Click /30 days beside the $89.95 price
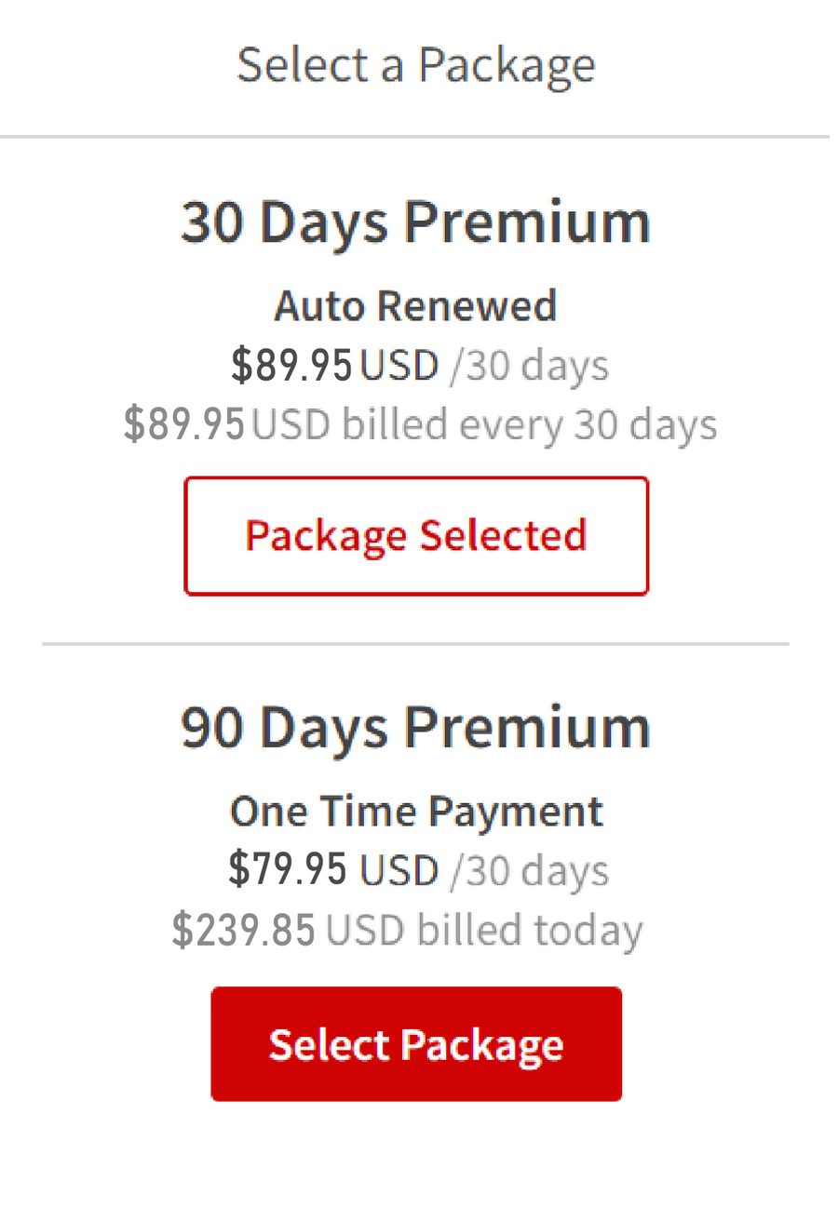The image size is (838, 1208). 530,365
